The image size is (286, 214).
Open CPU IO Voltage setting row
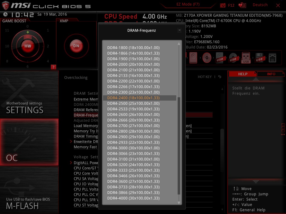tap(86, 184)
